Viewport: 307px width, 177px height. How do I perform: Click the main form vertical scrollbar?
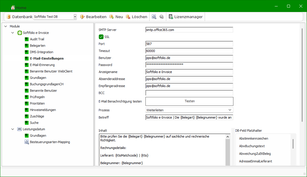(302, 75)
